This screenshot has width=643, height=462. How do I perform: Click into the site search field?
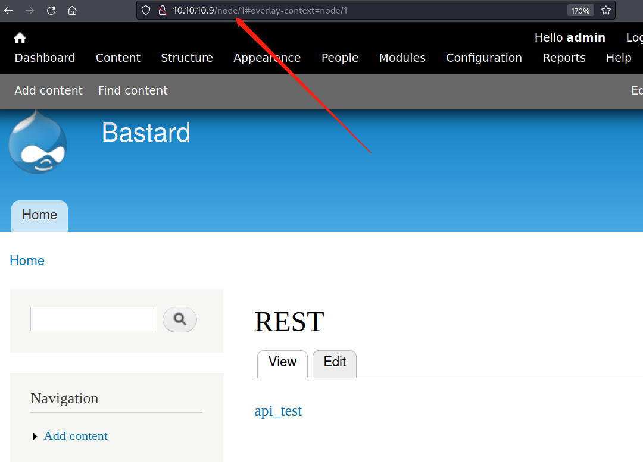coord(93,319)
